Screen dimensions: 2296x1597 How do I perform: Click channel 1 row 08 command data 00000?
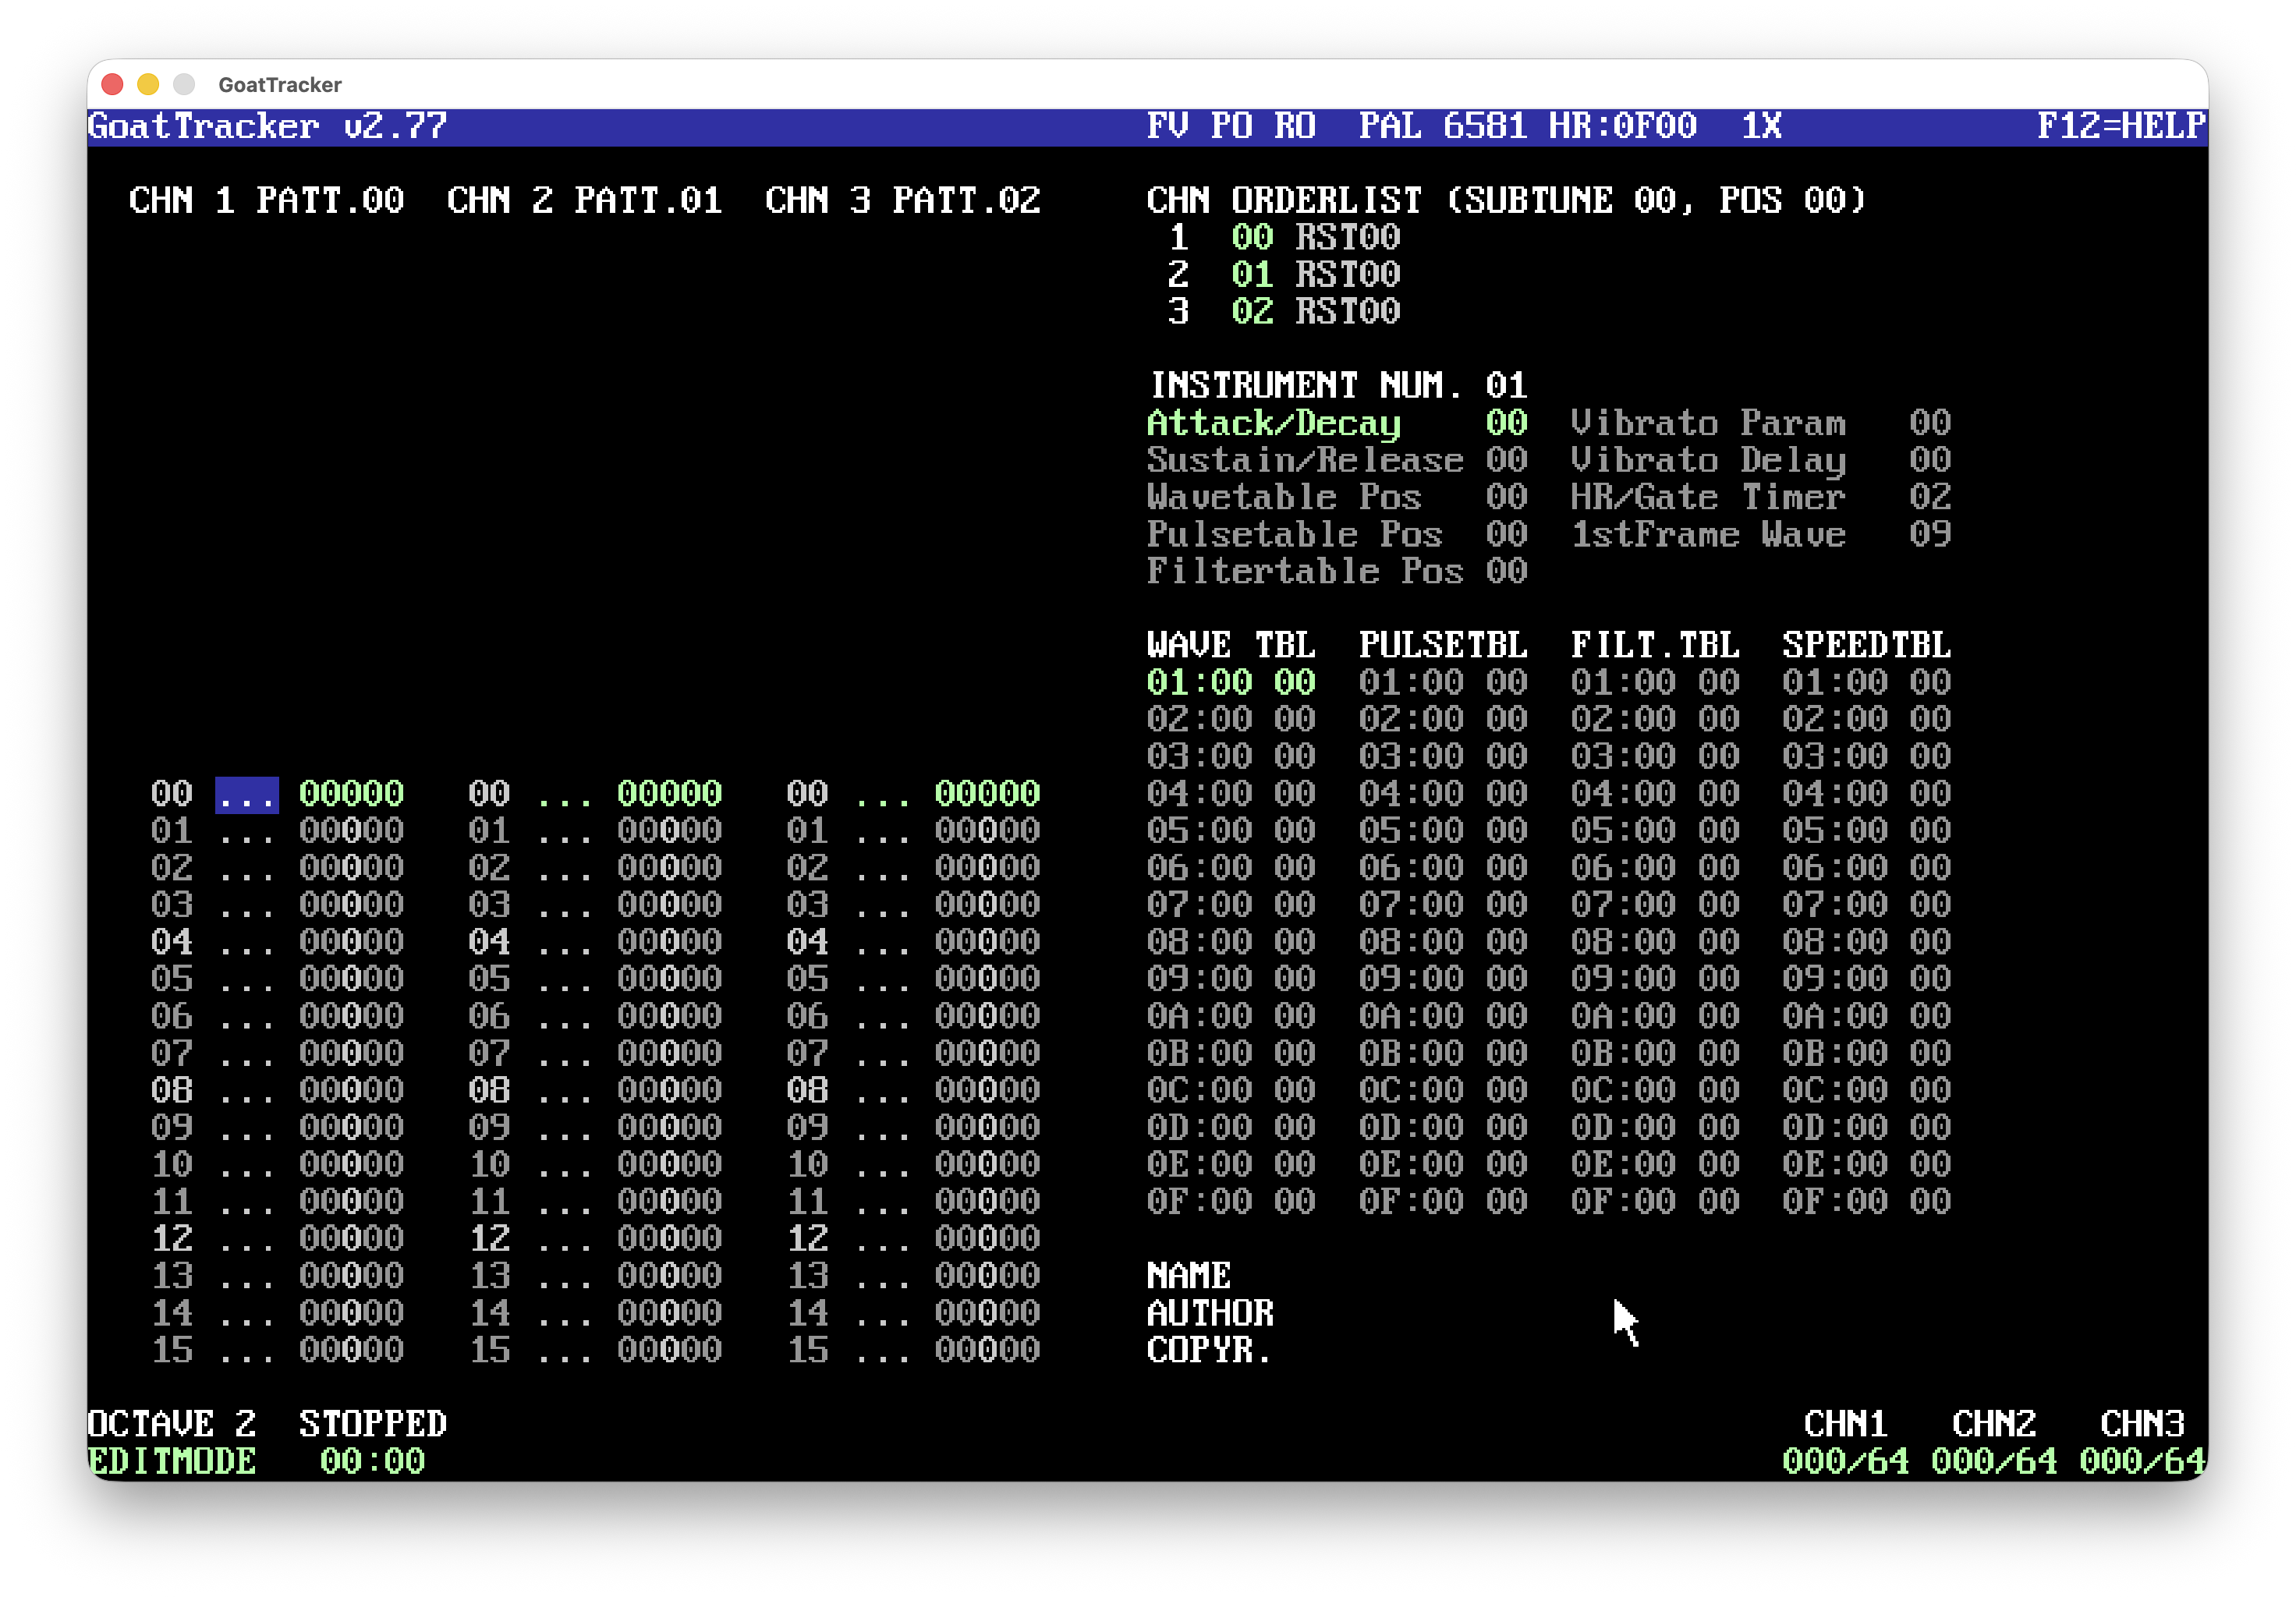(x=351, y=1090)
